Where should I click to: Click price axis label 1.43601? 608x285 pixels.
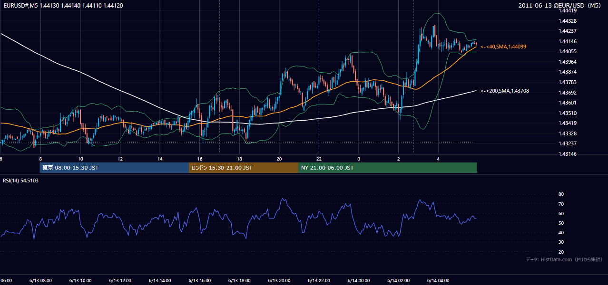pyautogui.click(x=568, y=103)
